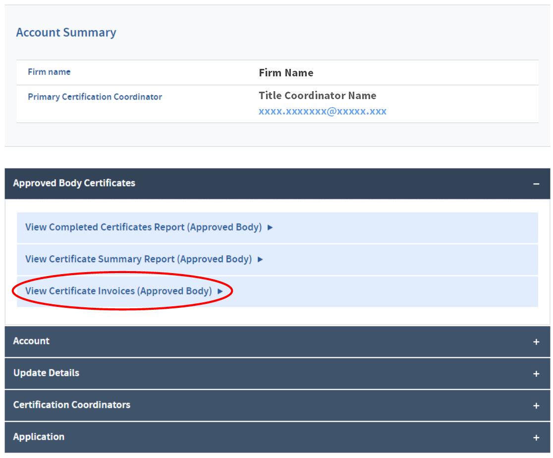
Task: Click arrow icon after Certificate Summary Report
Action: 260,259
